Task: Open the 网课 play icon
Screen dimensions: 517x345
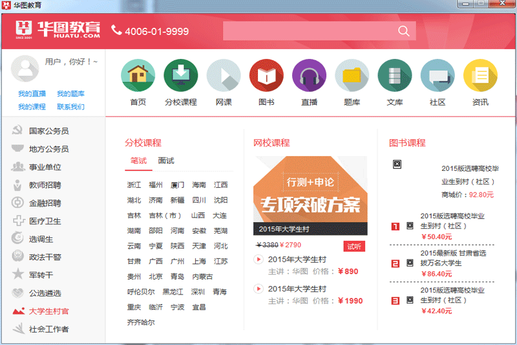Action: pyautogui.click(x=224, y=75)
